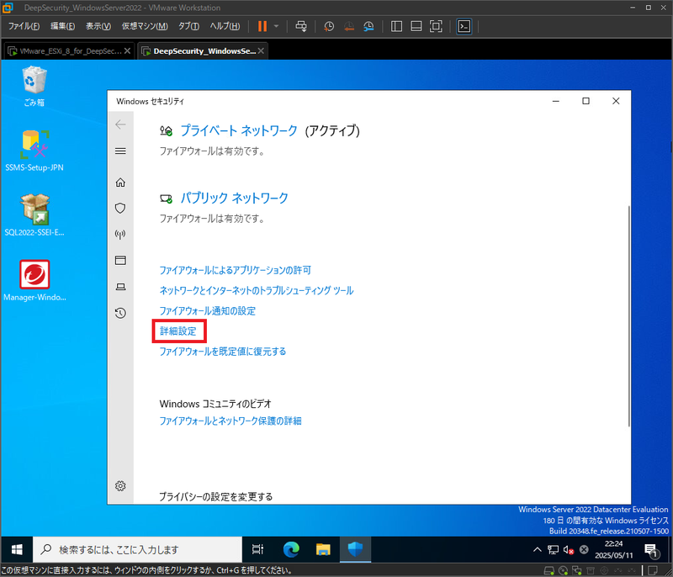This screenshot has height=577, width=673.
Task: Click the taskbar search box
Action: [137, 549]
